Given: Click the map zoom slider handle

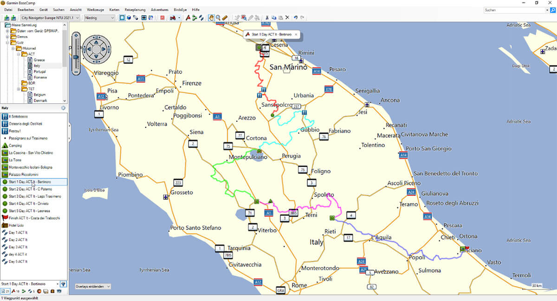Looking at the screenshot, I should pos(76,57).
